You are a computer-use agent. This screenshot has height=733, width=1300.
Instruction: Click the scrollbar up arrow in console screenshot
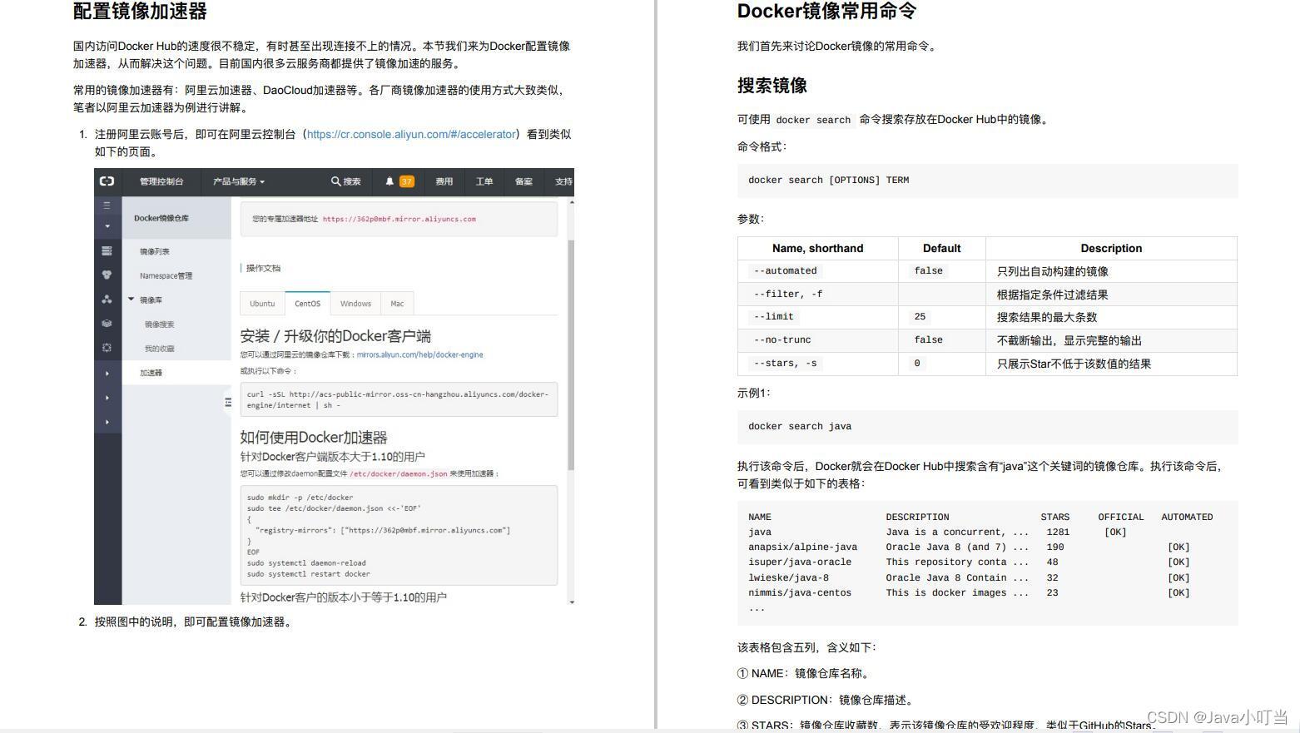point(571,204)
